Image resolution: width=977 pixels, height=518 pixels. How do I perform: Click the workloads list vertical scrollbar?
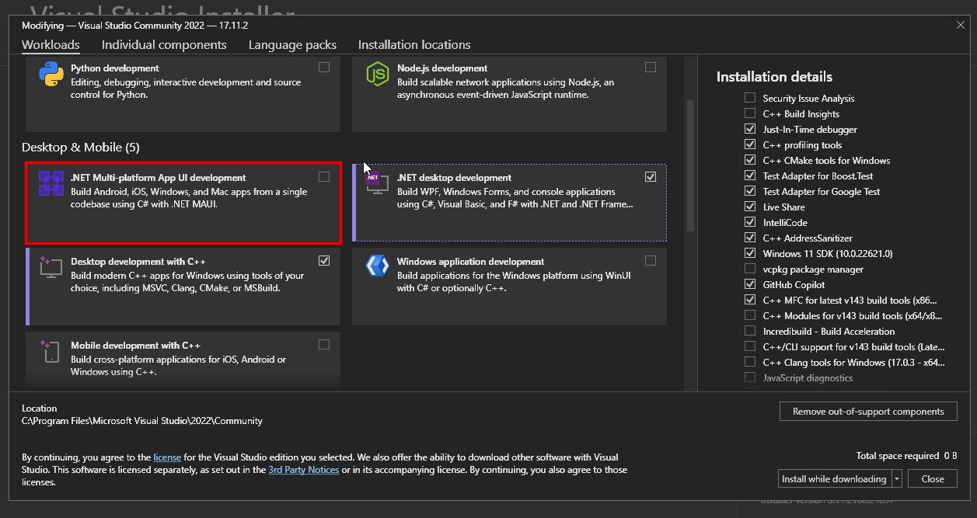[689, 166]
